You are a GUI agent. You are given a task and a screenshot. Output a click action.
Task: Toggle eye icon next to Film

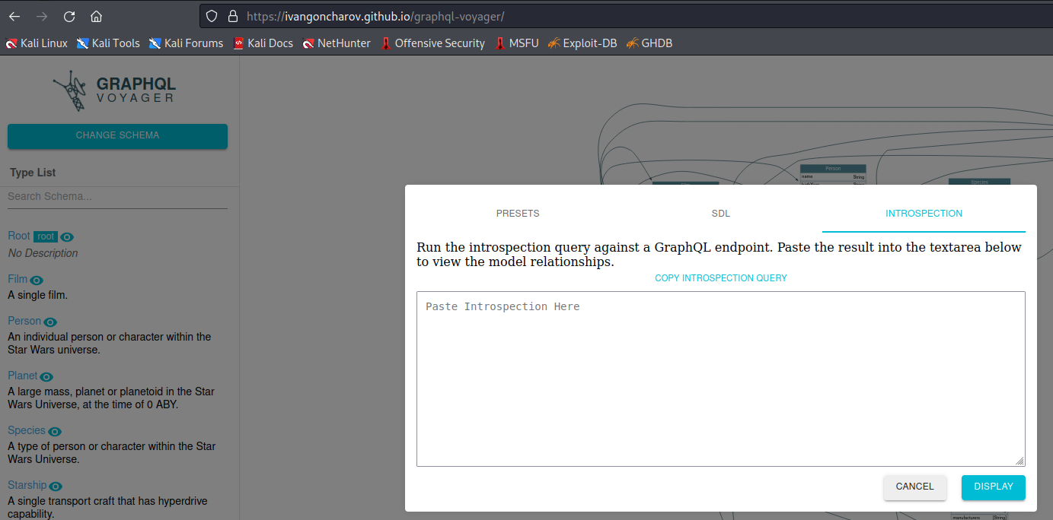(37, 281)
